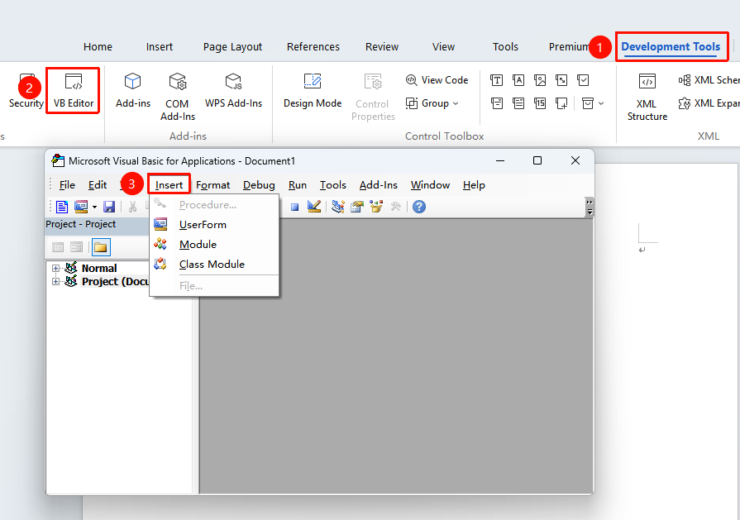This screenshot has height=520, width=740.
Task: Open the legacy tools dropdown in Control Toolbox
Action: 592,103
